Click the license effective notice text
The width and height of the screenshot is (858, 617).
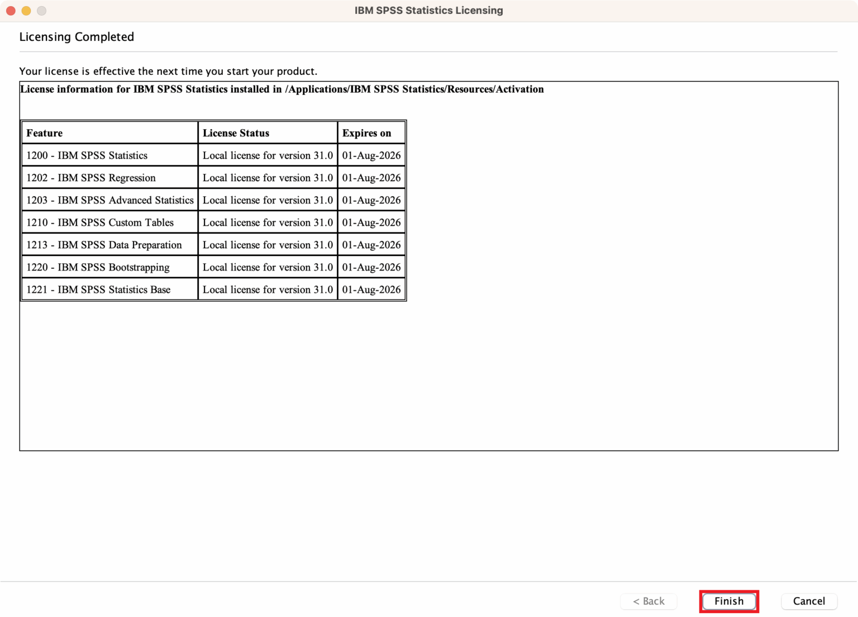coord(168,71)
